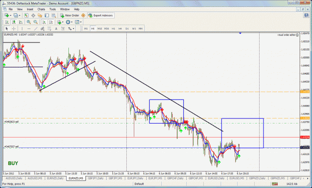Viewport: 312px width, 188px height.
Task: Select the Text Label tool (T)
Action: (x=63, y=28)
